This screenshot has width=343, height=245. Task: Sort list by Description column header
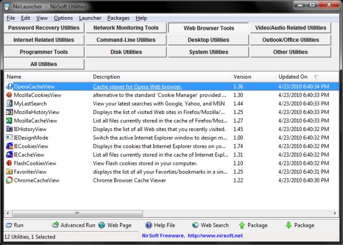pyautogui.click(x=160, y=76)
